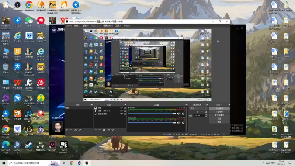295x166 pixels.
Task: Add a new source with the Sources plus icon
Action: (96, 130)
